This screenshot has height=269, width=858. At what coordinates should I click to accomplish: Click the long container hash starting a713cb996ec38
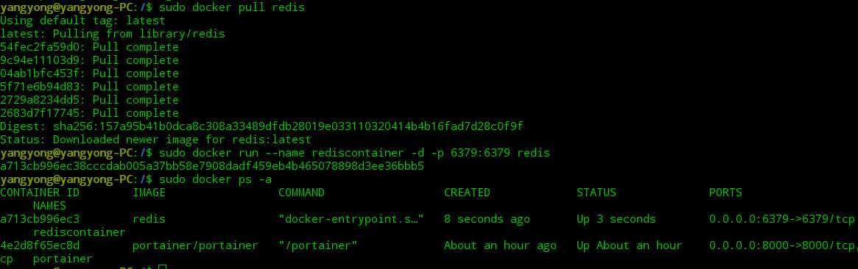[x=212, y=166]
